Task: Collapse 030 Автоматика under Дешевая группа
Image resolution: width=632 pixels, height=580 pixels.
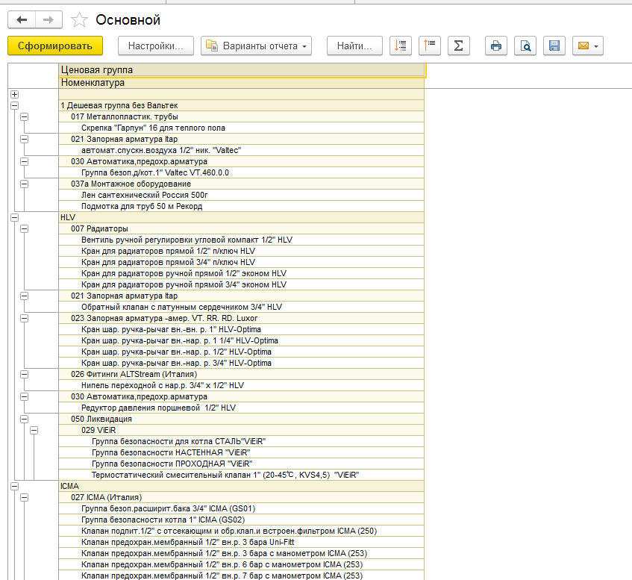Action: coord(24,162)
